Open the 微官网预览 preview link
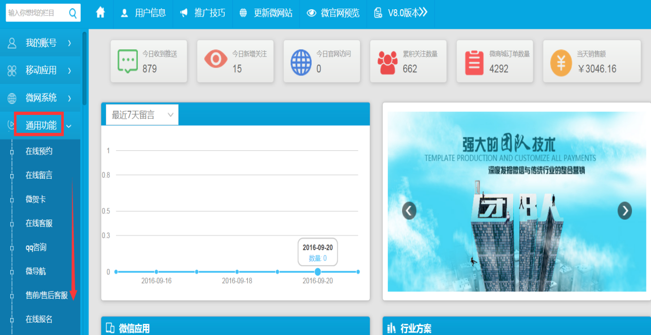Screen dimensions: 651x335 333,13
